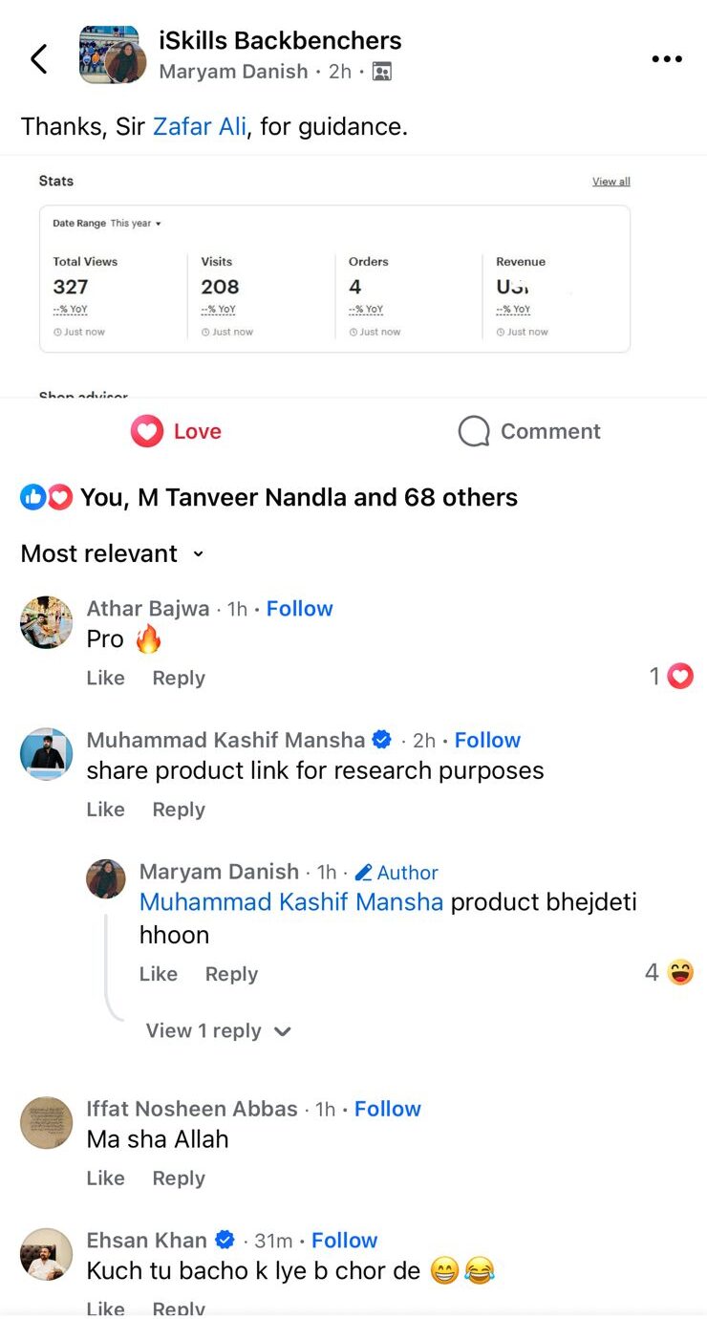Tap the iSkills Backbenchers group avatar
Image resolution: width=707 pixels, height=1319 pixels.
tap(109, 55)
